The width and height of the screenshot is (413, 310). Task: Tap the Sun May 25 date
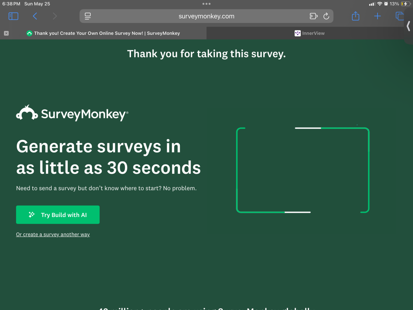(37, 4)
